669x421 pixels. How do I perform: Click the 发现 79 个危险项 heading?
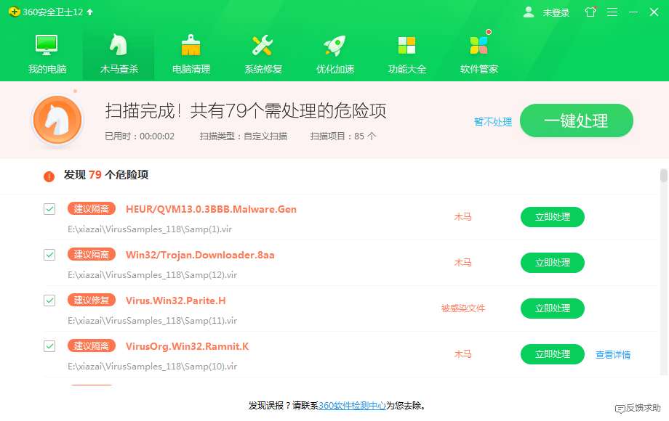pos(106,174)
